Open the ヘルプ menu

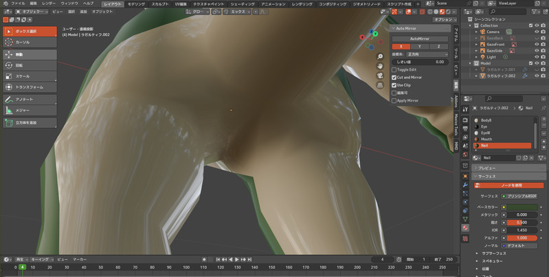(88, 3)
